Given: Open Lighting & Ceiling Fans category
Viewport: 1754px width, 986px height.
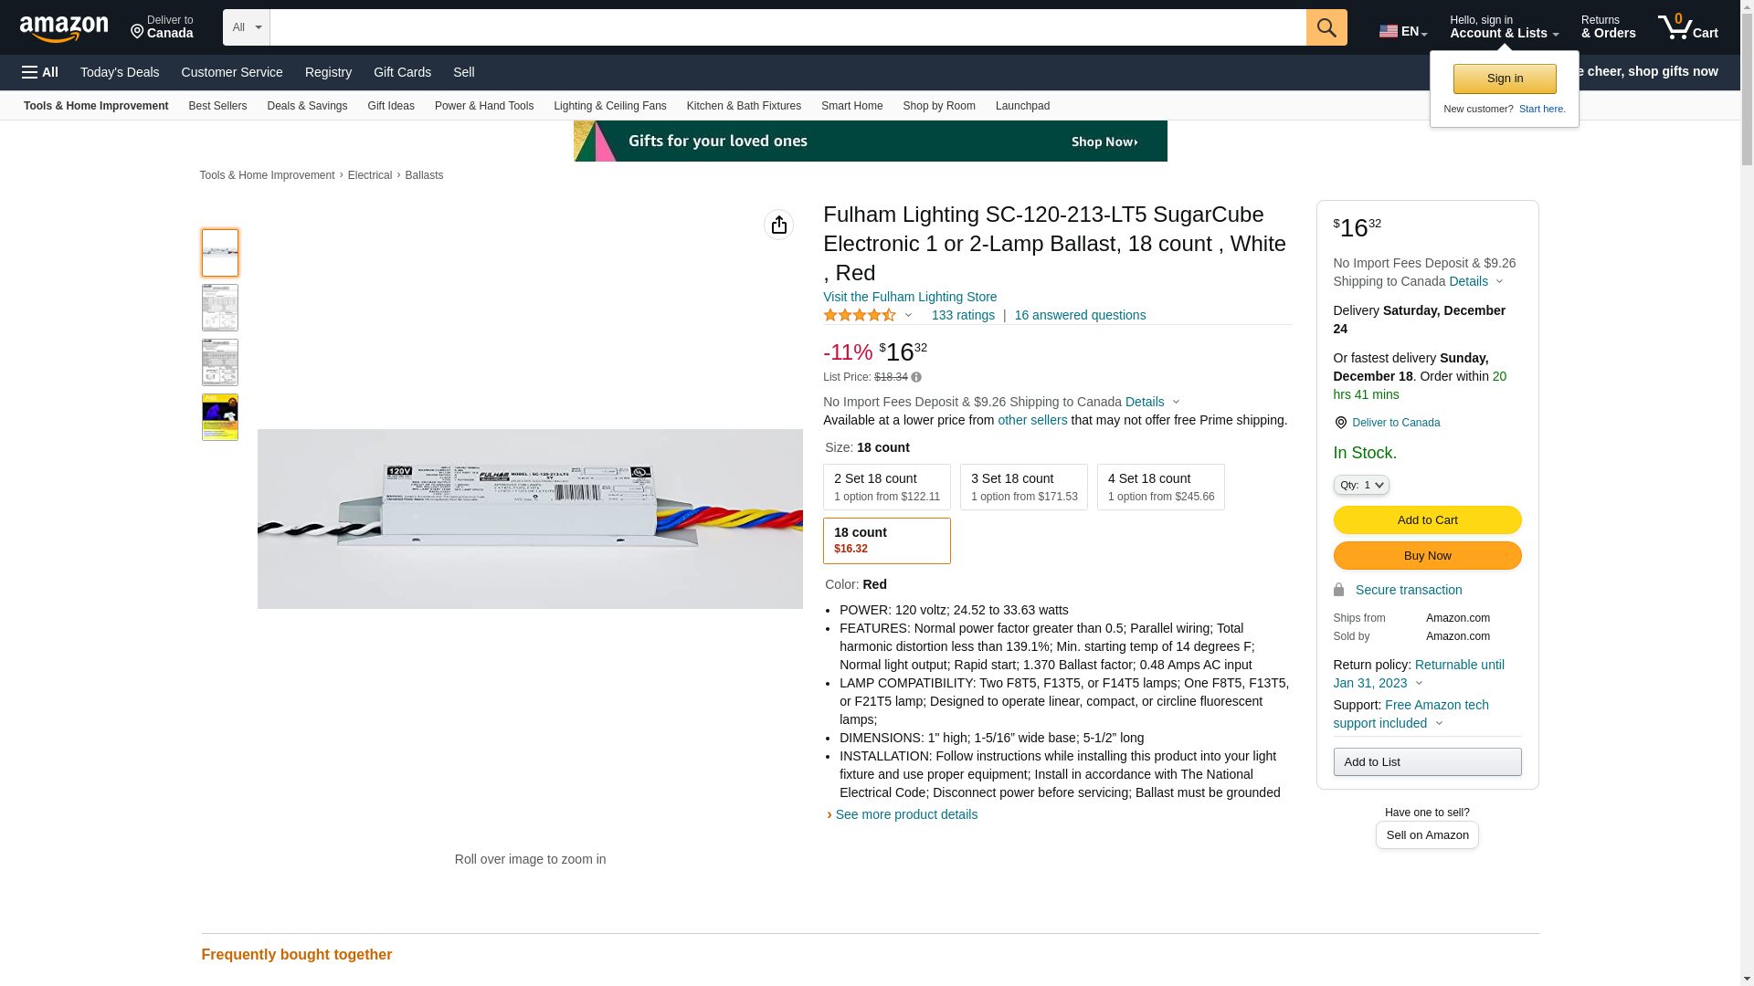Looking at the screenshot, I should click(609, 106).
